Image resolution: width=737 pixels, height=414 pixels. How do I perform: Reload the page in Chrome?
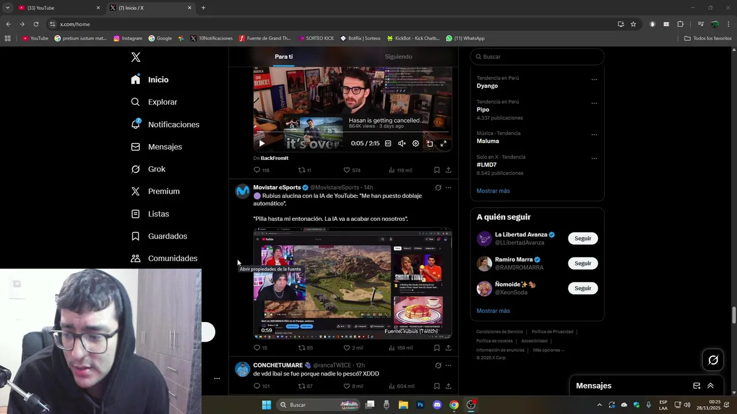36,24
